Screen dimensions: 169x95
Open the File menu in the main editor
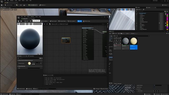click(5, 1)
